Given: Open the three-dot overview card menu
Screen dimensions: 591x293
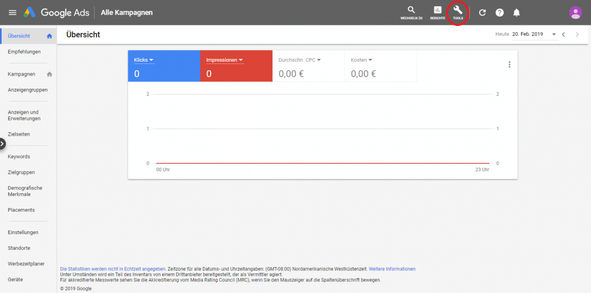Looking at the screenshot, I should (x=510, y=65).
